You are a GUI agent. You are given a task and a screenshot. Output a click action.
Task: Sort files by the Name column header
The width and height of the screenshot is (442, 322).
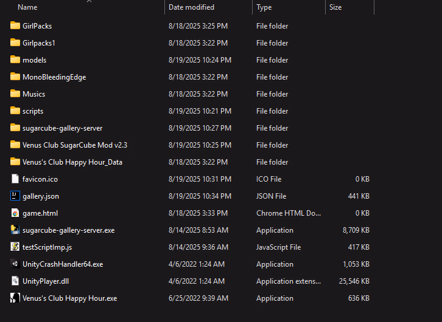coord(27,7)
